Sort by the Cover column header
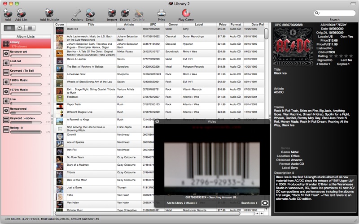The image size is (359, 224). click(x=60, y=25)
